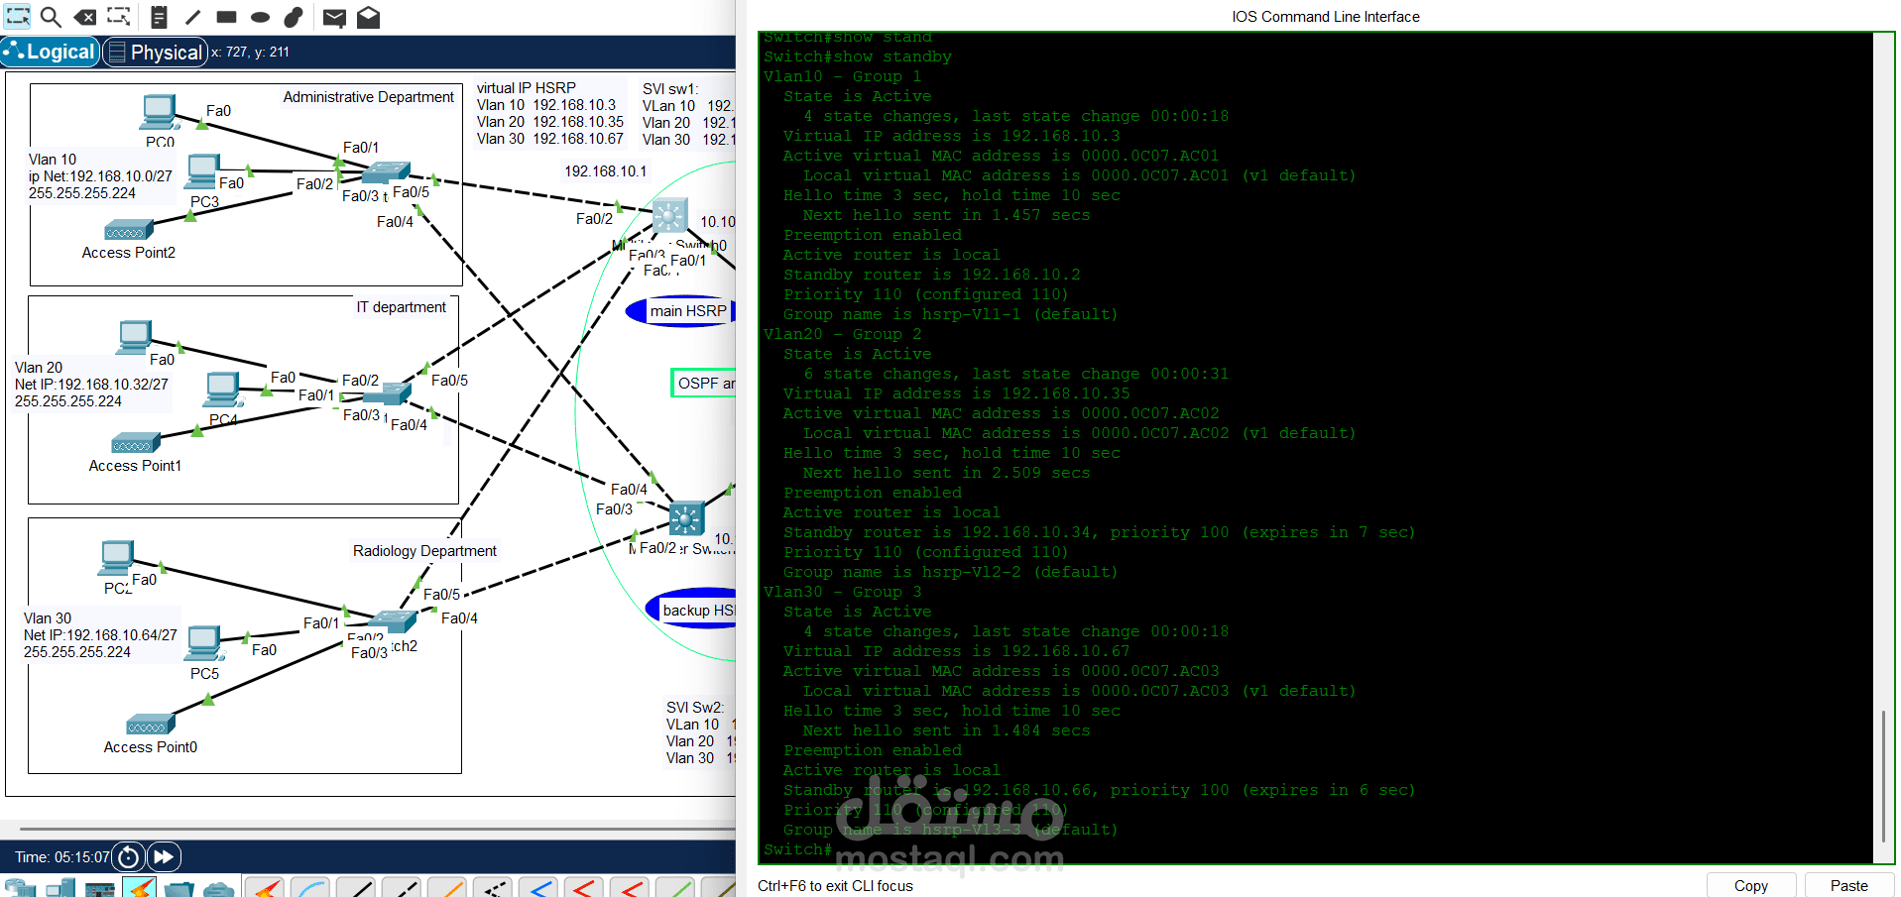Select the Radiology Department access switch
1901x897 pixels.
[x=393, y=622]
